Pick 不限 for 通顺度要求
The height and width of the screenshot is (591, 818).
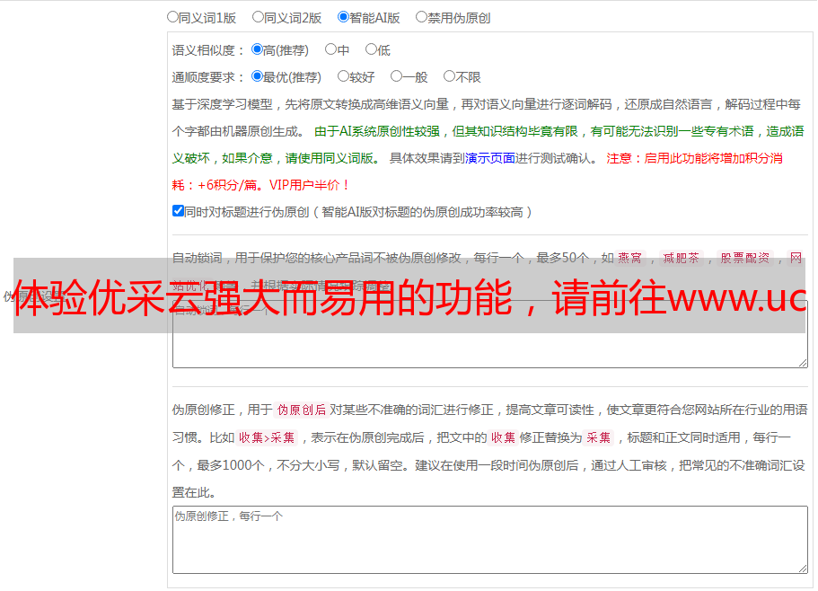449,77
